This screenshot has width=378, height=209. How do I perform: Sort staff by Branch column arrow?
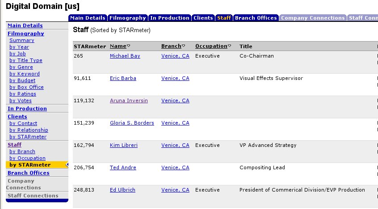(x=184, y=46)
